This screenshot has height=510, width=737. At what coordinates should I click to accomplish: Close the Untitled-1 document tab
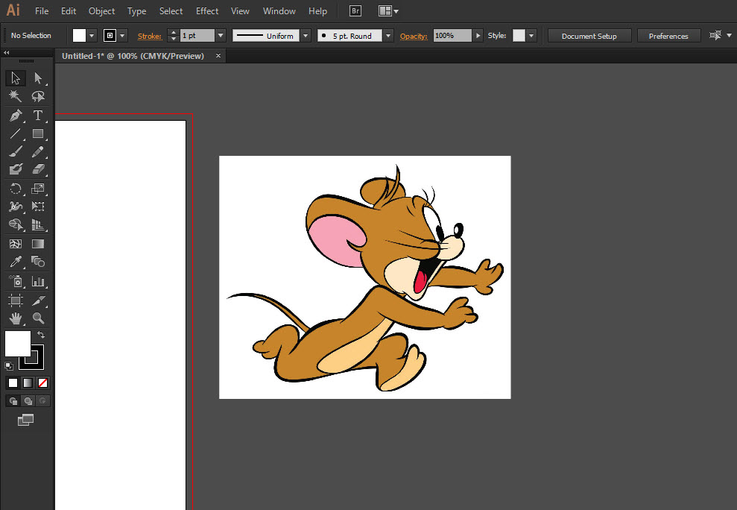218,55
